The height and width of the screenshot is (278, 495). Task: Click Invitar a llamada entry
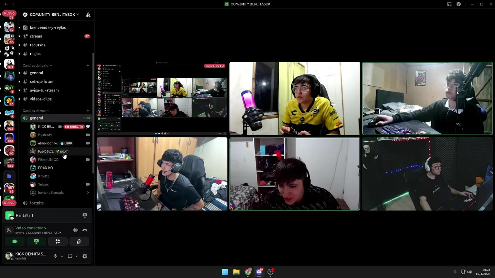pyautogui.click(x=60, y=193)
